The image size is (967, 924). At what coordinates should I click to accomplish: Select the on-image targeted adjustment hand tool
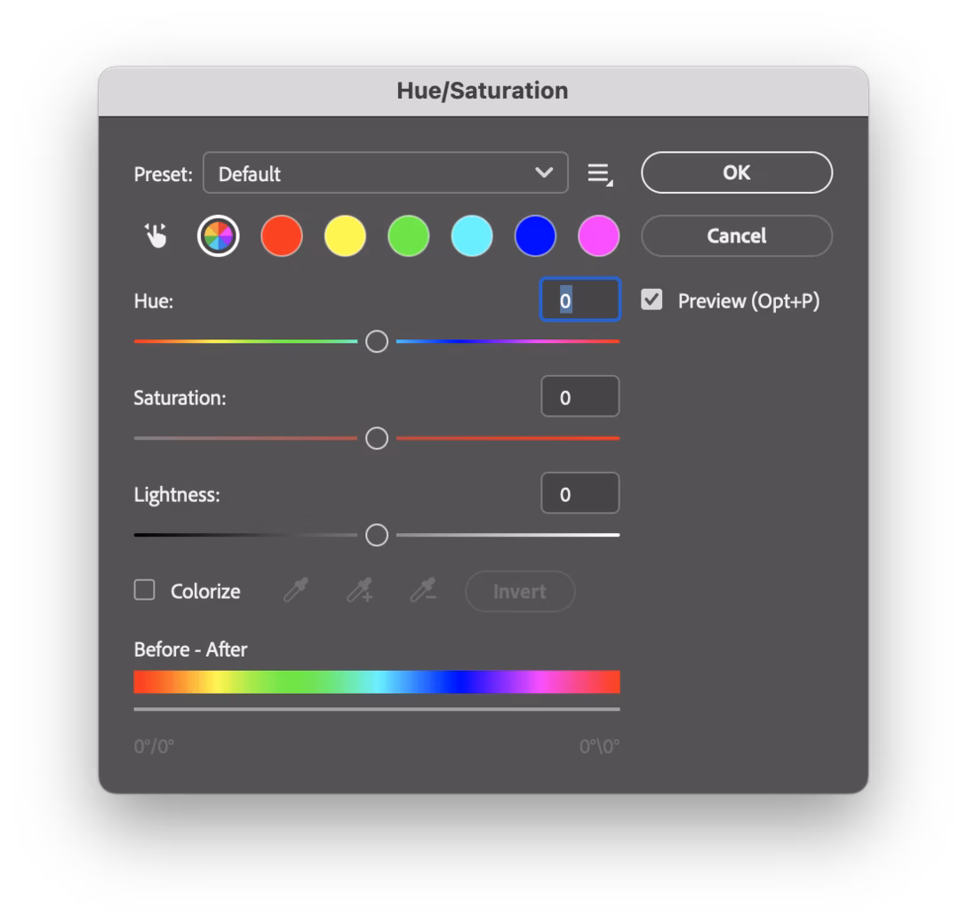[156, 236]
